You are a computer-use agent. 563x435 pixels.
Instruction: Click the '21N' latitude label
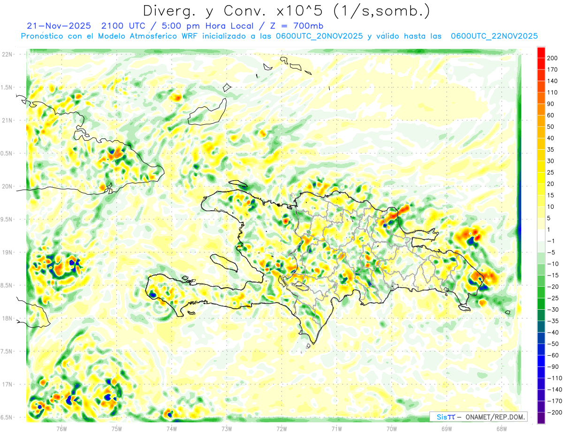pos(7,120)
